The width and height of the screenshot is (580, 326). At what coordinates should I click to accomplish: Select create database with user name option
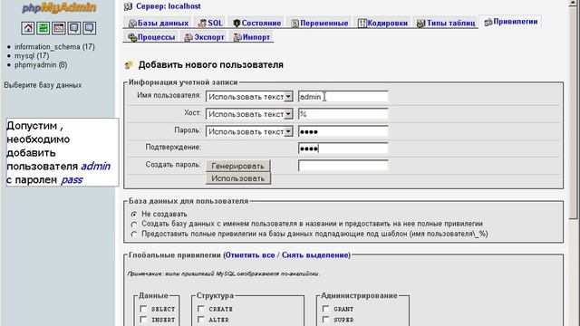point(134,224)
